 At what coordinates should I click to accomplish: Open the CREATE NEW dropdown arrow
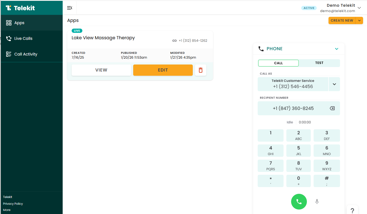click(359, 20)
